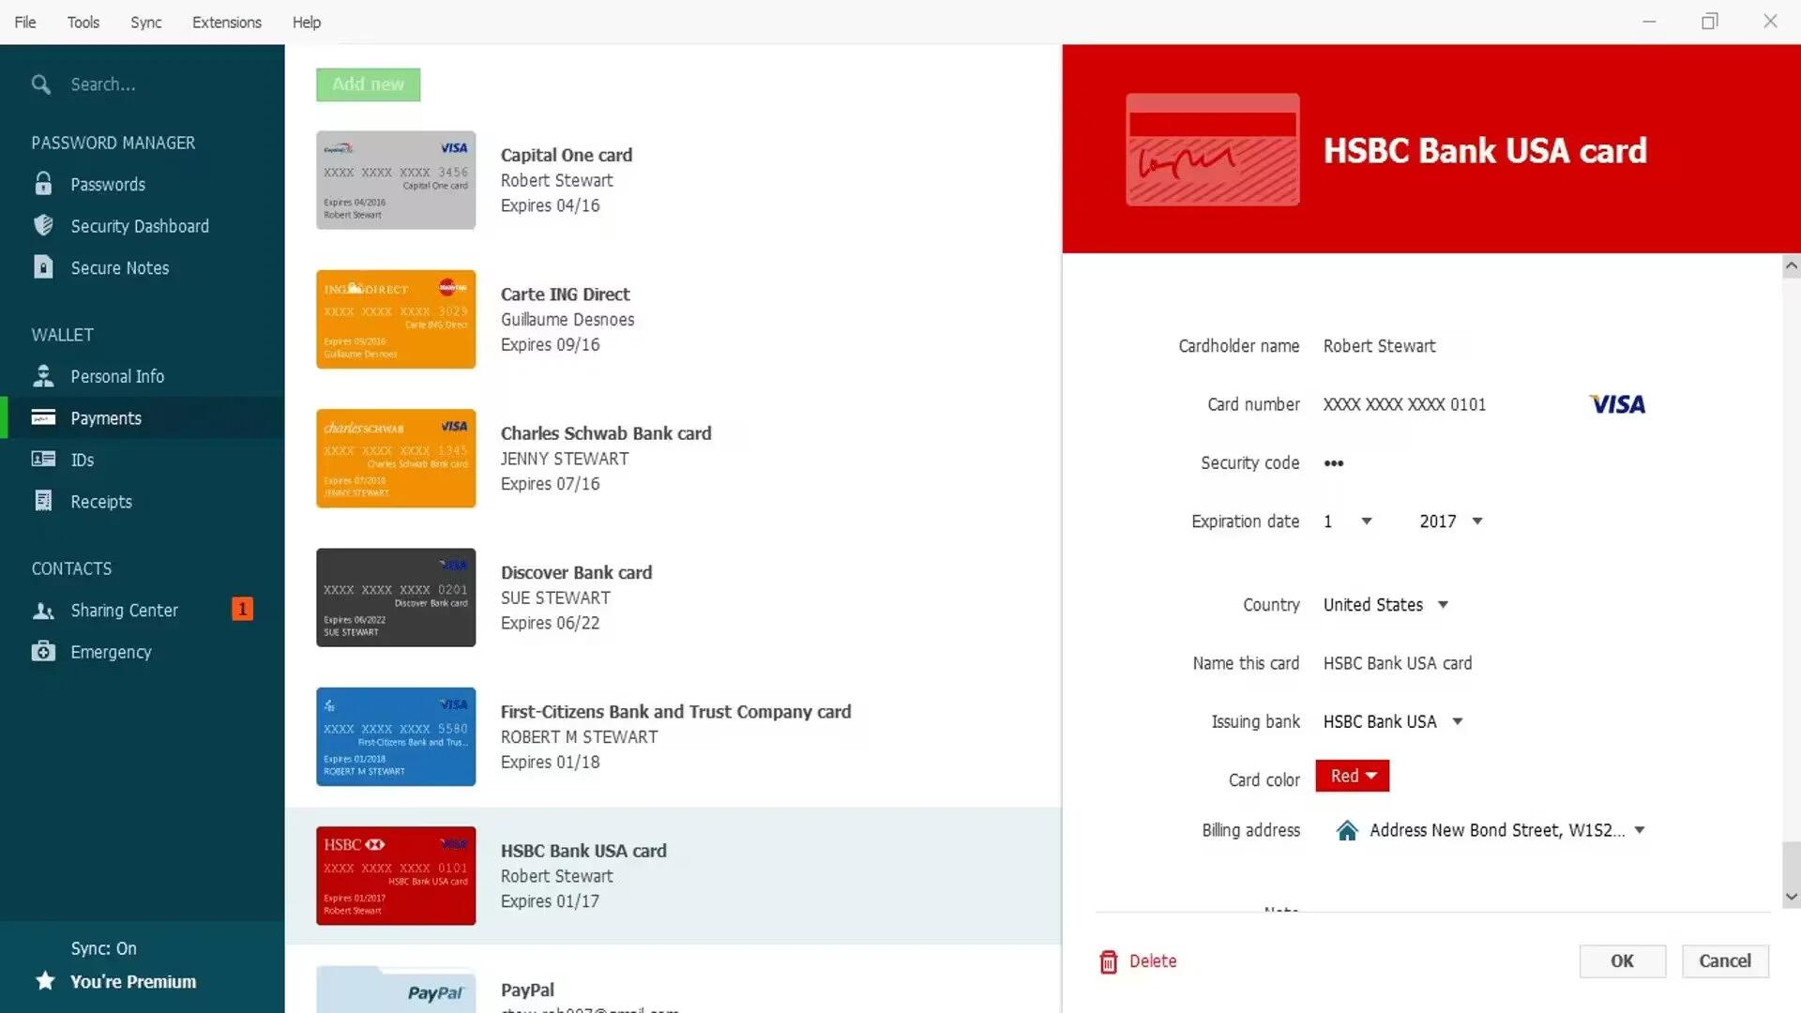Click 'Expires 06/22' text
Viewport: 1801px width, 1013px height.
[550, 623]
